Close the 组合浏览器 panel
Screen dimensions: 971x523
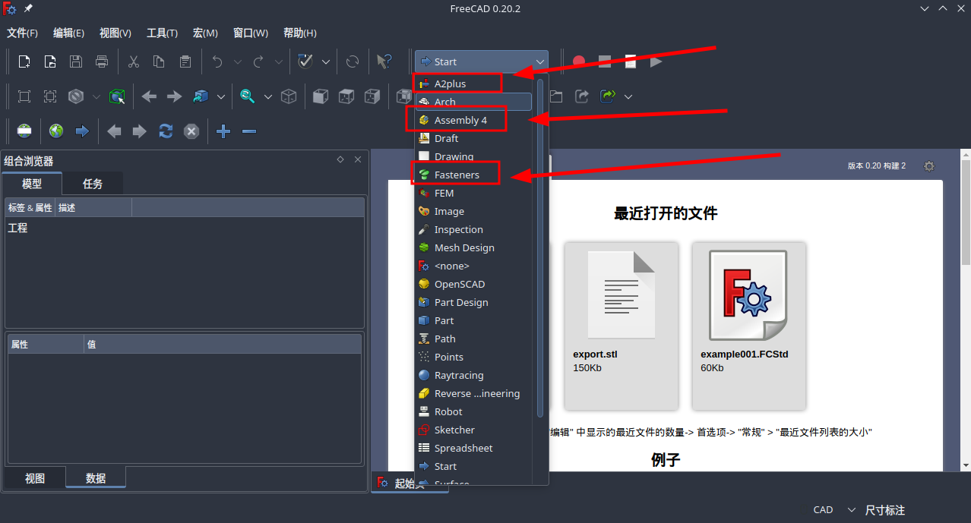(x=358, y=159)
